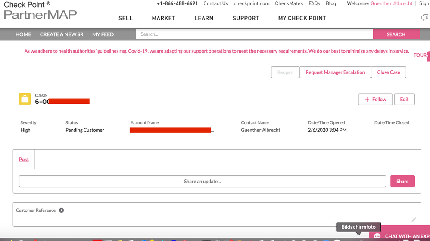Open the SELL menu
The width and height of the screenshot is (430, 241).
click(126, 19)
